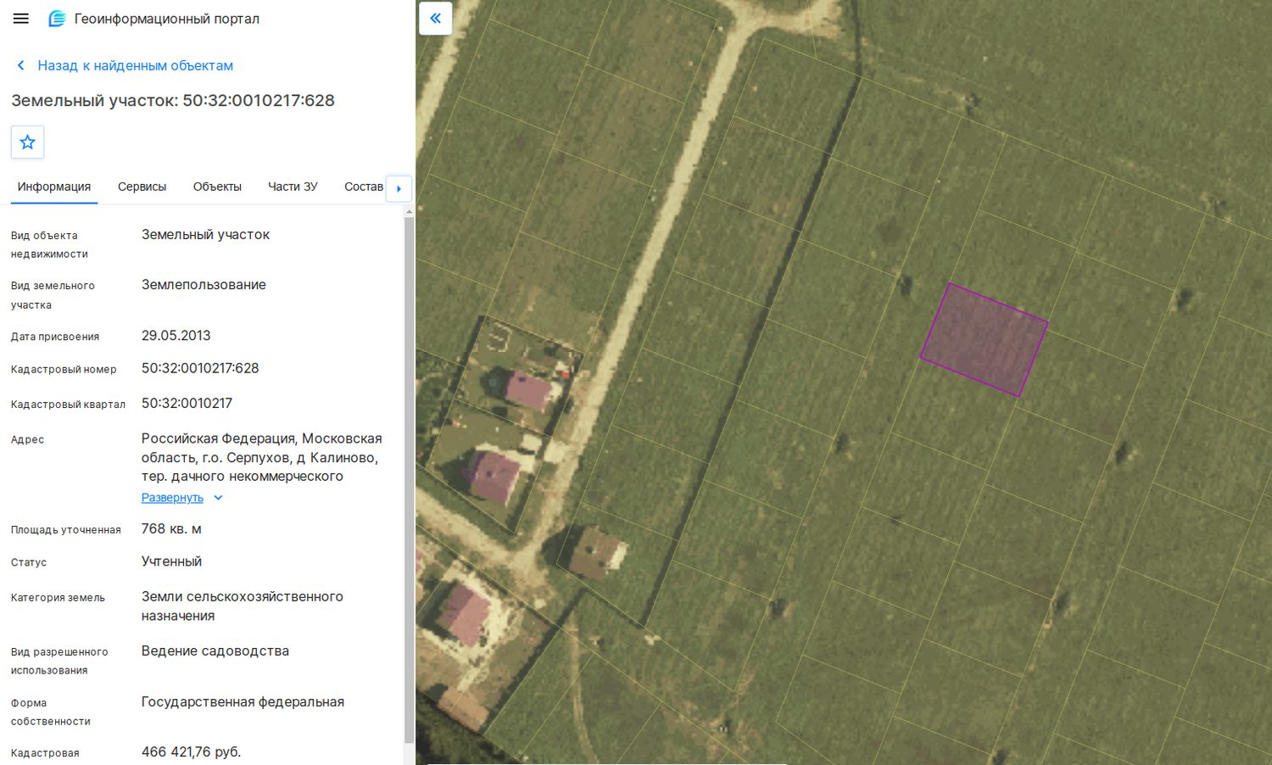Select the Части ЗУ tab
Screen dimensions: 1272x765
coord(293,187)
